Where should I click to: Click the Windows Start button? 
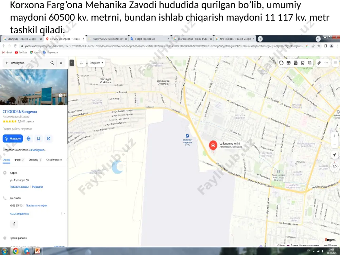[x=4, y=251]
